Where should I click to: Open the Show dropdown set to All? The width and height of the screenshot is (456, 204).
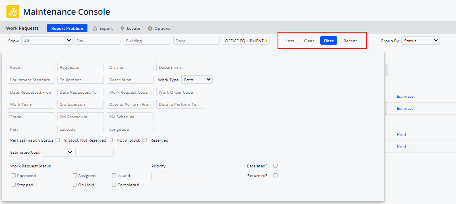pos(47,41)
